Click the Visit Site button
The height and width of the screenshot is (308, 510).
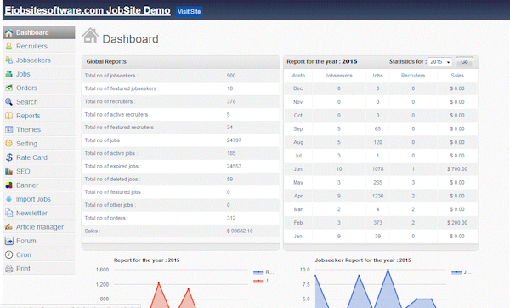click(x=190, y=12)
